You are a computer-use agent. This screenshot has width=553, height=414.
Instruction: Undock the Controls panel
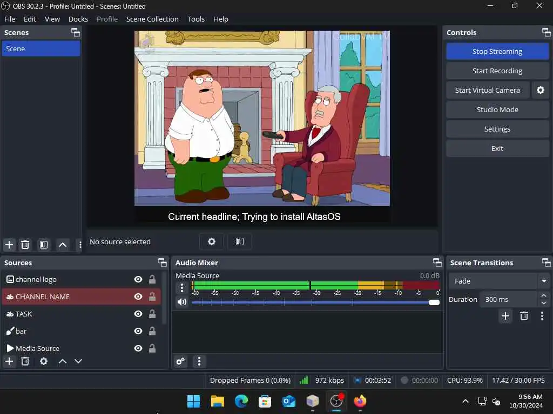pyautogui.click(x=546, y=32)
